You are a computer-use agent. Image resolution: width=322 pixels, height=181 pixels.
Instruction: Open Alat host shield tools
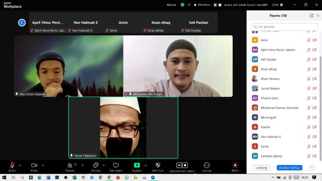point(158,165)
